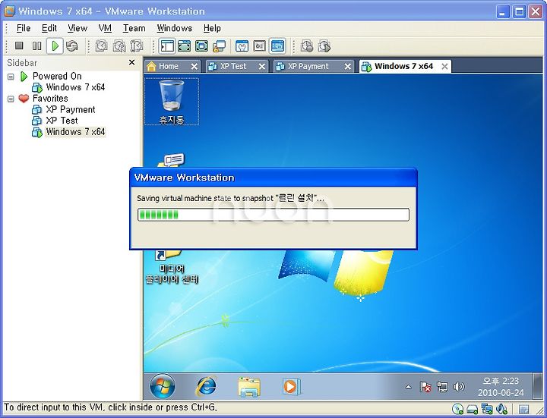This screenshot has height=418, width=547.
Task: Close the Sidebar panel
Action: click(x=131, y=62)
